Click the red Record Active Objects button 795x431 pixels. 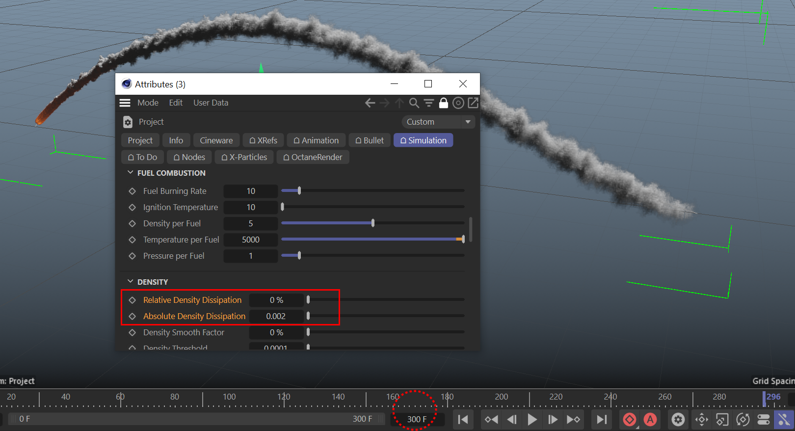click(630, 419)
